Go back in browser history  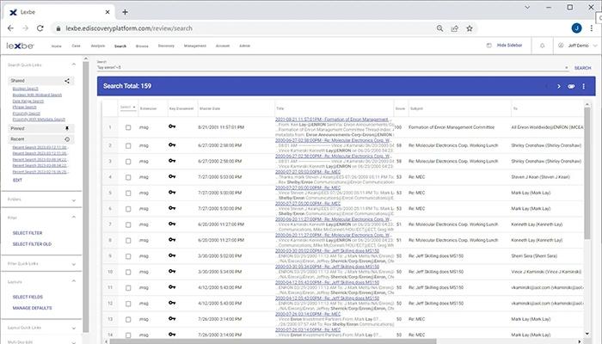point(10,28)
